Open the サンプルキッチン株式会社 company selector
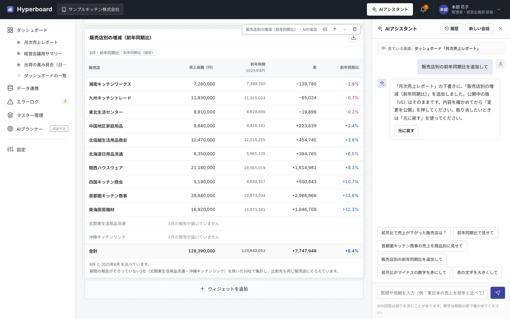 [x=90, y=9]
